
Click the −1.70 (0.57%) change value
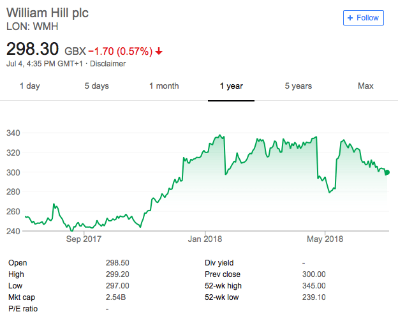121,51
